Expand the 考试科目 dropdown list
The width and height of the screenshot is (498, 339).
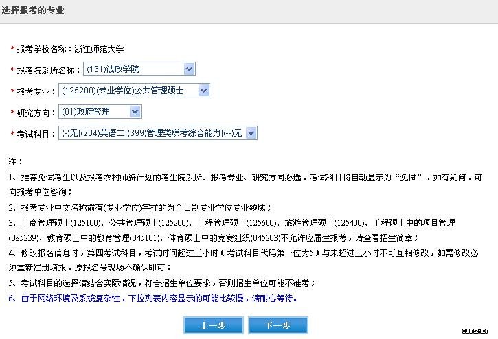click(x=157, y=133)
